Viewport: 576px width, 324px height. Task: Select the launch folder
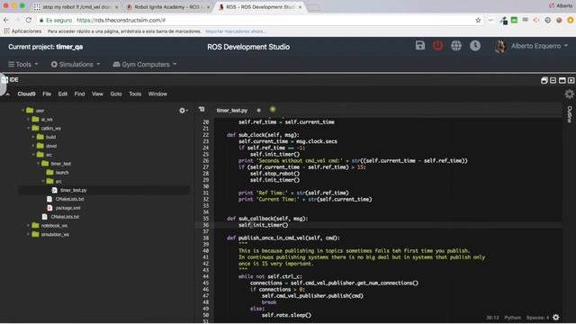(x=62, y=172)
